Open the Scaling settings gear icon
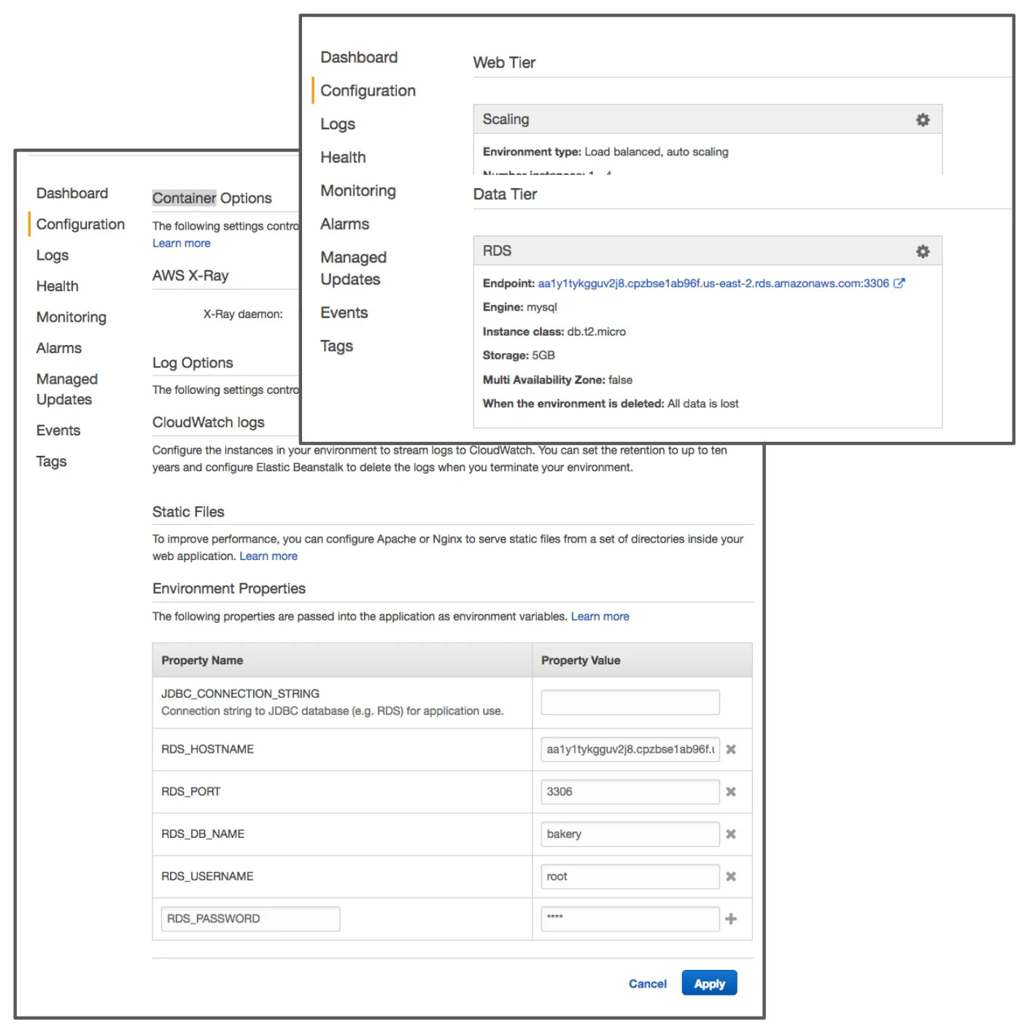1025x1032 pixels. 922,119
